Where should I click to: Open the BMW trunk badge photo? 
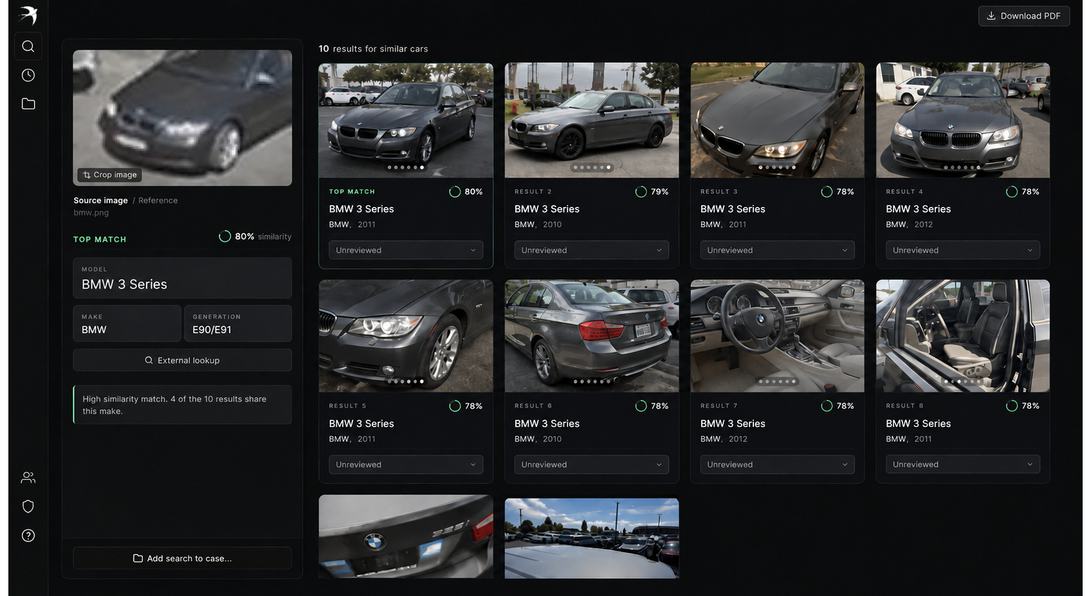pos(406,536)
